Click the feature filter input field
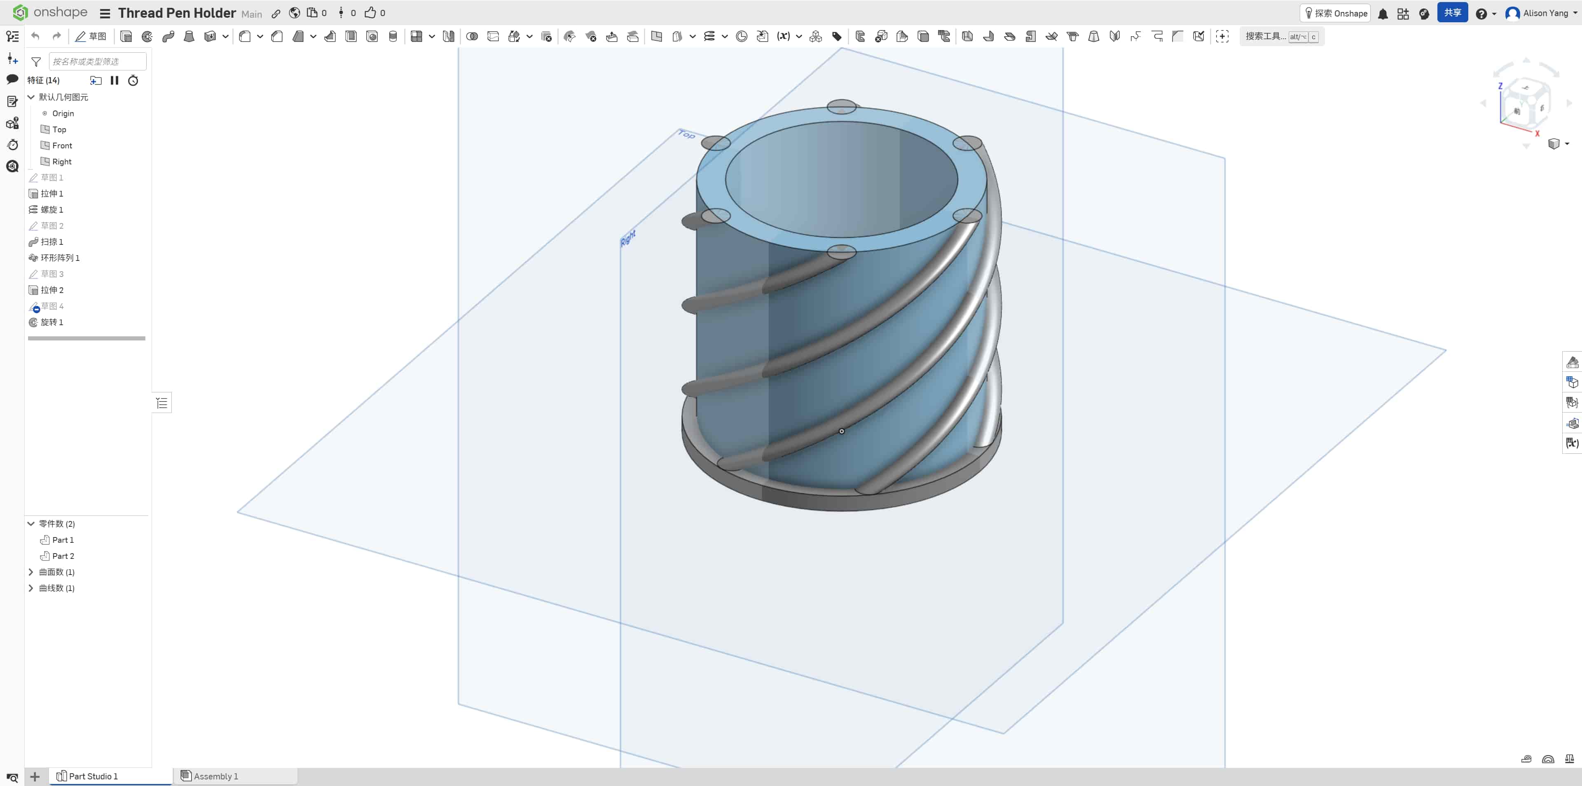Viewport: 1582px width, 786px height. 98,61
